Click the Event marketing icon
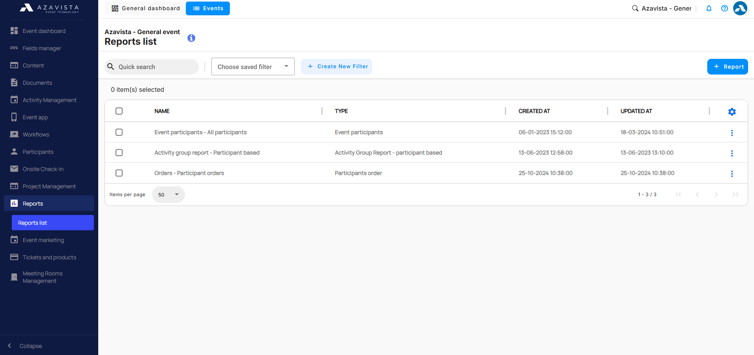754x355 pixels. tap(14, 240)
